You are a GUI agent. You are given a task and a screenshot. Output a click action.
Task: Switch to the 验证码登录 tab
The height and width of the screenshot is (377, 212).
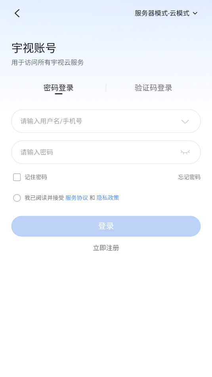coord(153,88)
